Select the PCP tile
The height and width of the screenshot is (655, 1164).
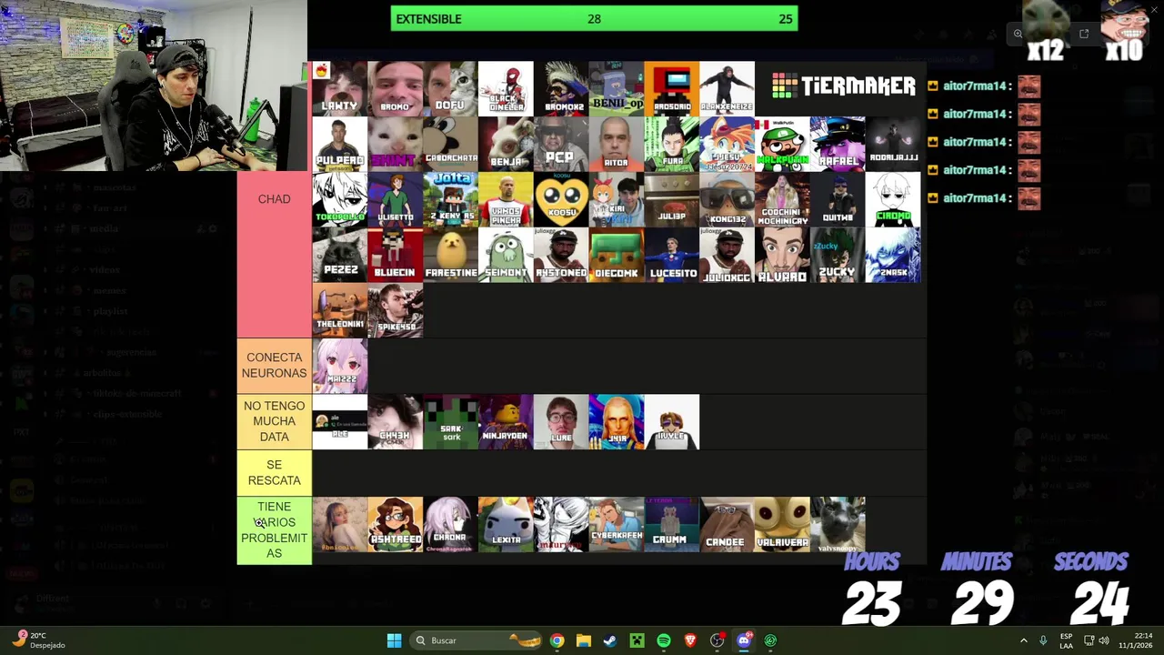click(561, 144)
